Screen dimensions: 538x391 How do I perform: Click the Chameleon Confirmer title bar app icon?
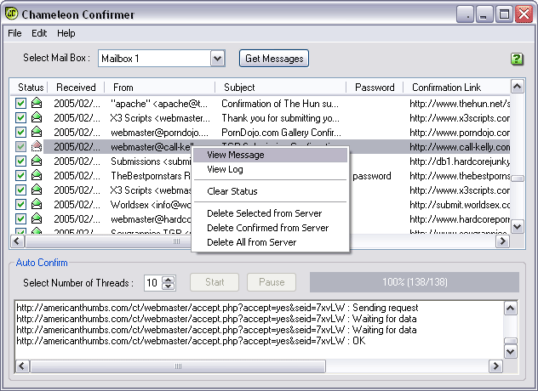pyautogui.click(x=13, y=14)
